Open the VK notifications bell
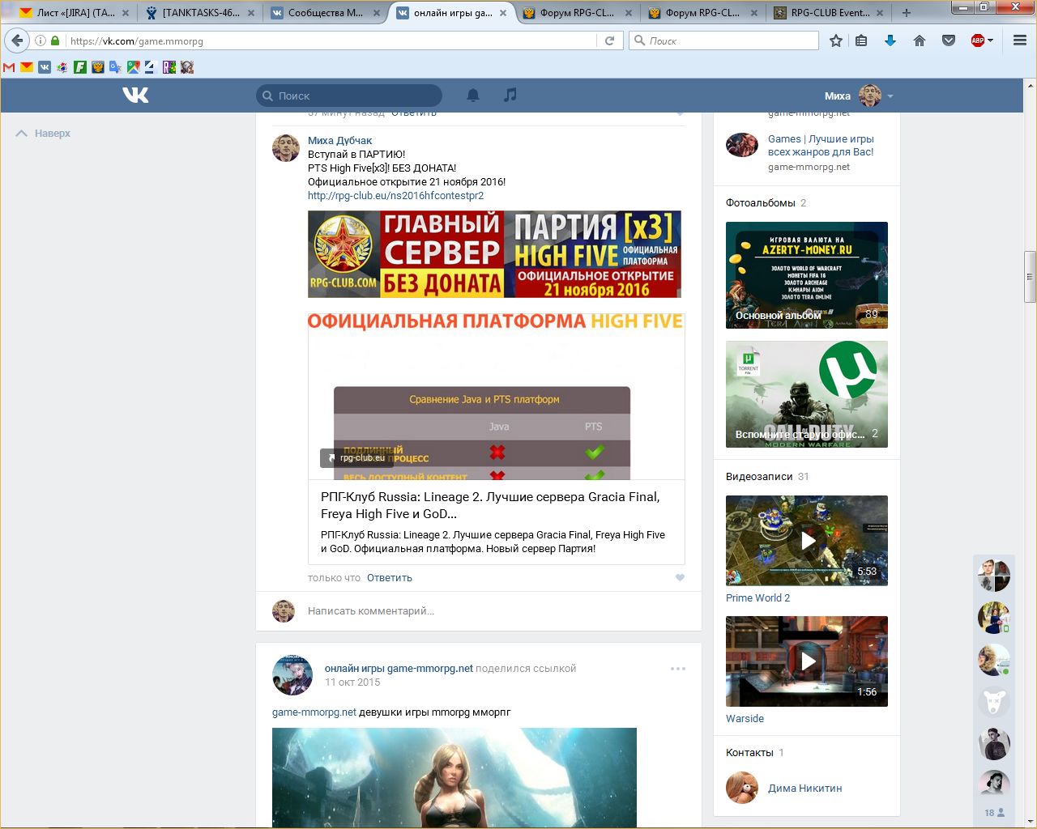This screenshot has width=1037, height=829. coord(473,96)
